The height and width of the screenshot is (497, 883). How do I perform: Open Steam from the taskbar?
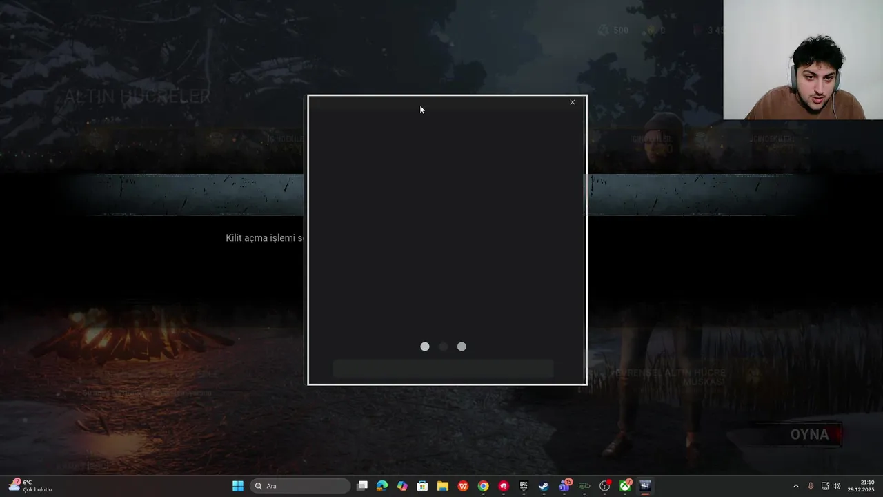544,486
